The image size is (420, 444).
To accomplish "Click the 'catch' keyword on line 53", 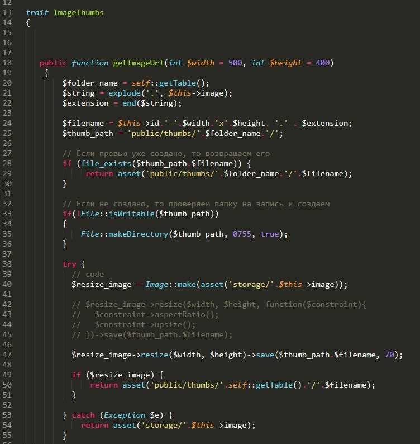I will click(83, 415).
